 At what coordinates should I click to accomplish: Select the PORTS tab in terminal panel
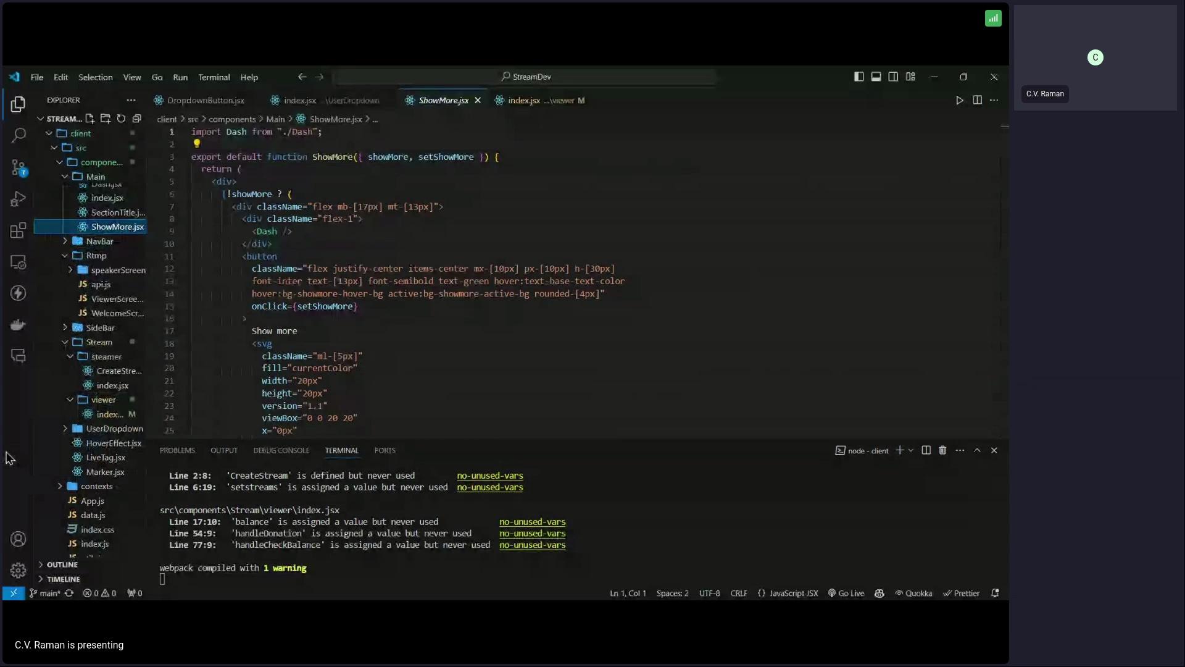coord(384,450)
